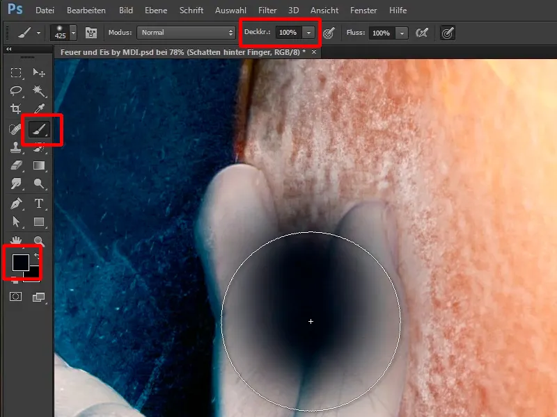This screenshot has height=417, width=557.
Task: Select the Crop tool
Action: coord(16,110)
